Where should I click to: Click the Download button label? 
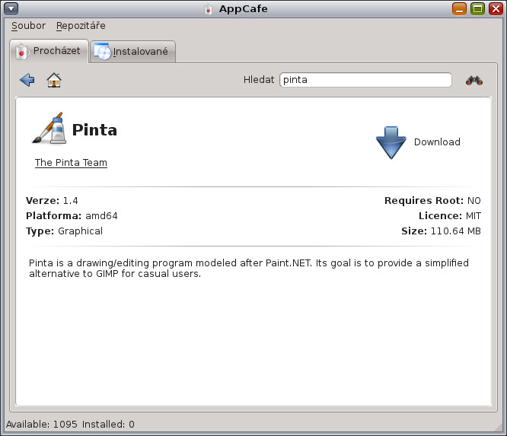coord(437,142)
